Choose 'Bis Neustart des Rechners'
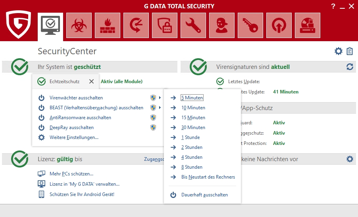The height and width of the screenshot is (217, 358). 208,177
